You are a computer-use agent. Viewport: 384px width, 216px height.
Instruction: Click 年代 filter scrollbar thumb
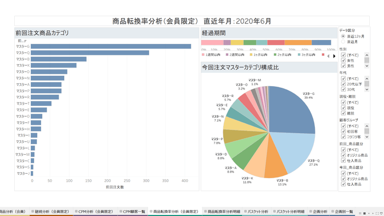point(366,84)
